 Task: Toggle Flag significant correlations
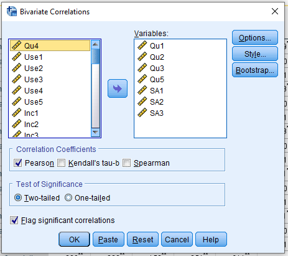point(14,220)
